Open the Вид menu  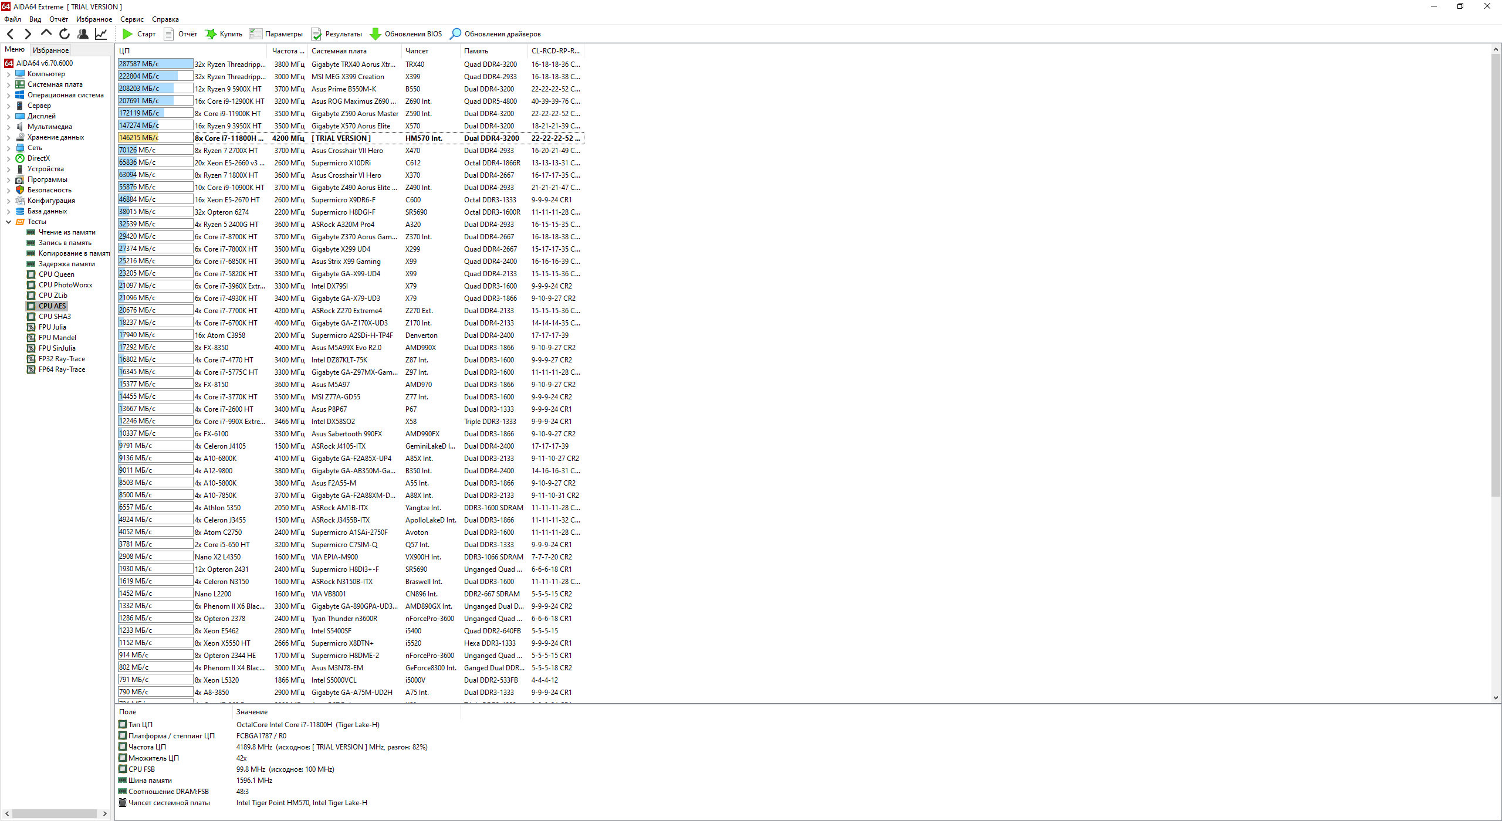(x=35, y=19)
